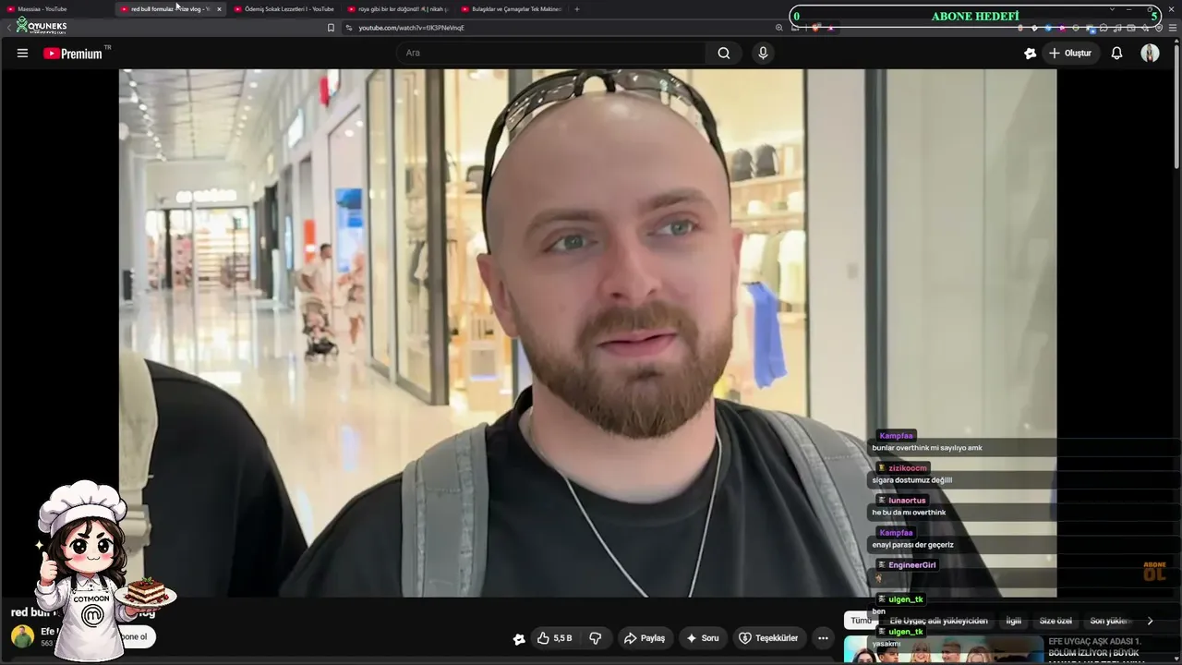Open more actions three-dot menu

[x=823, y=638]
